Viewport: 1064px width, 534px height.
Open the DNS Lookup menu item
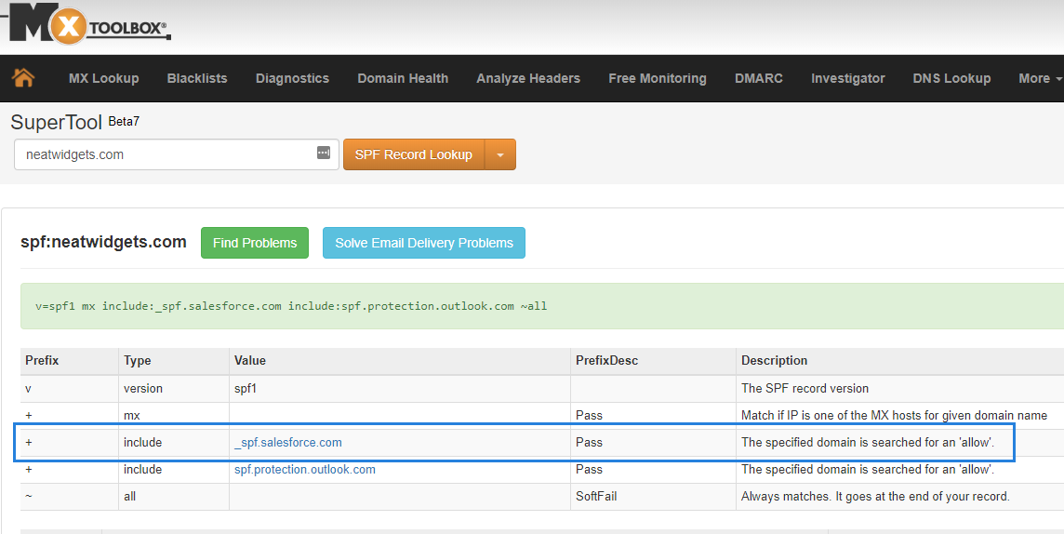[x=952, y=79]
